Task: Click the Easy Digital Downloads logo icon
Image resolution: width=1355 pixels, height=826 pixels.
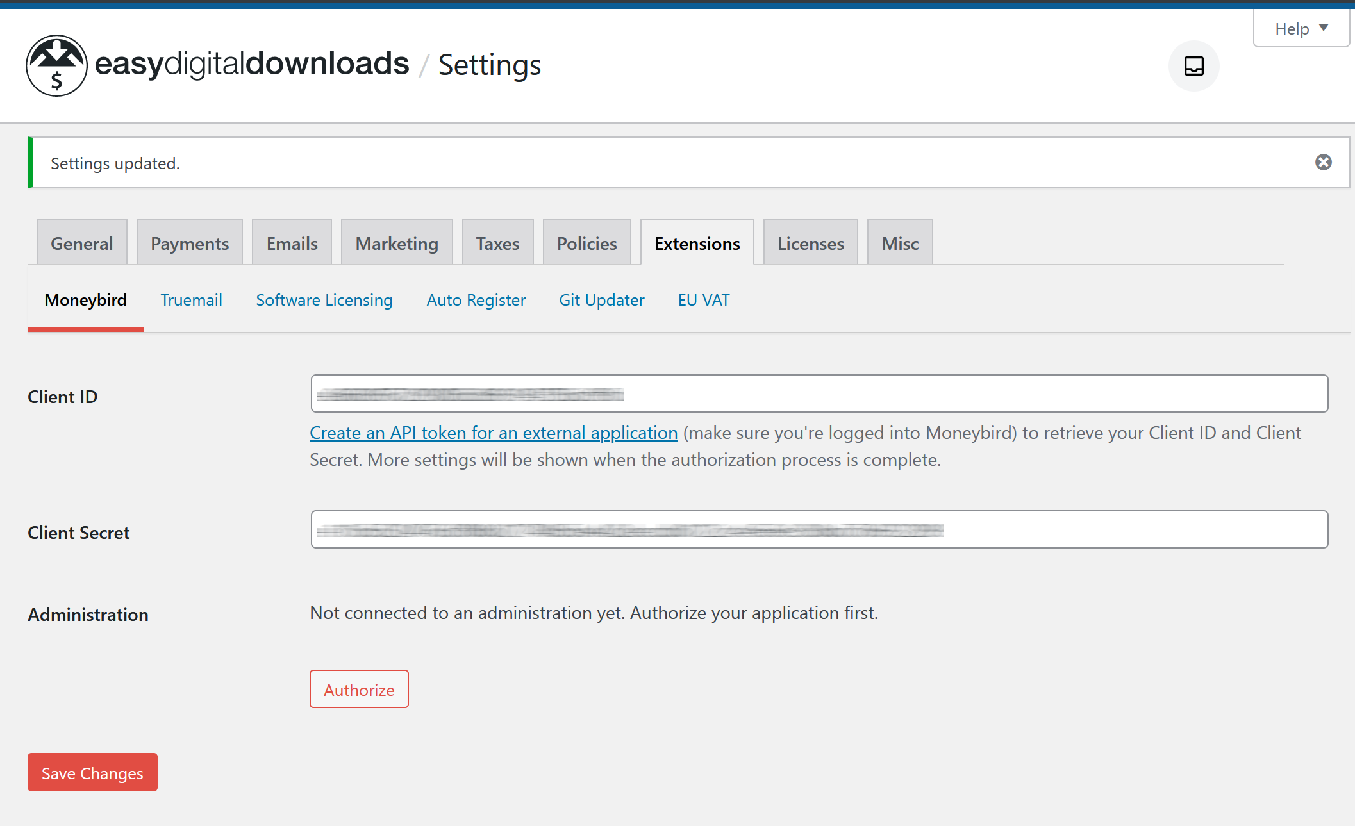Action: click(x=56, y=65)
